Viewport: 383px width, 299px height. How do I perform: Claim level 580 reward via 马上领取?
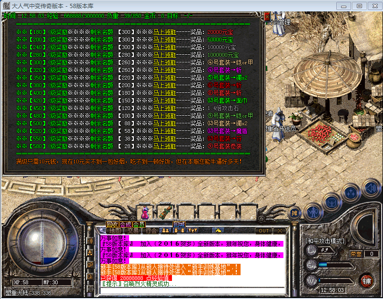point(165,146)
